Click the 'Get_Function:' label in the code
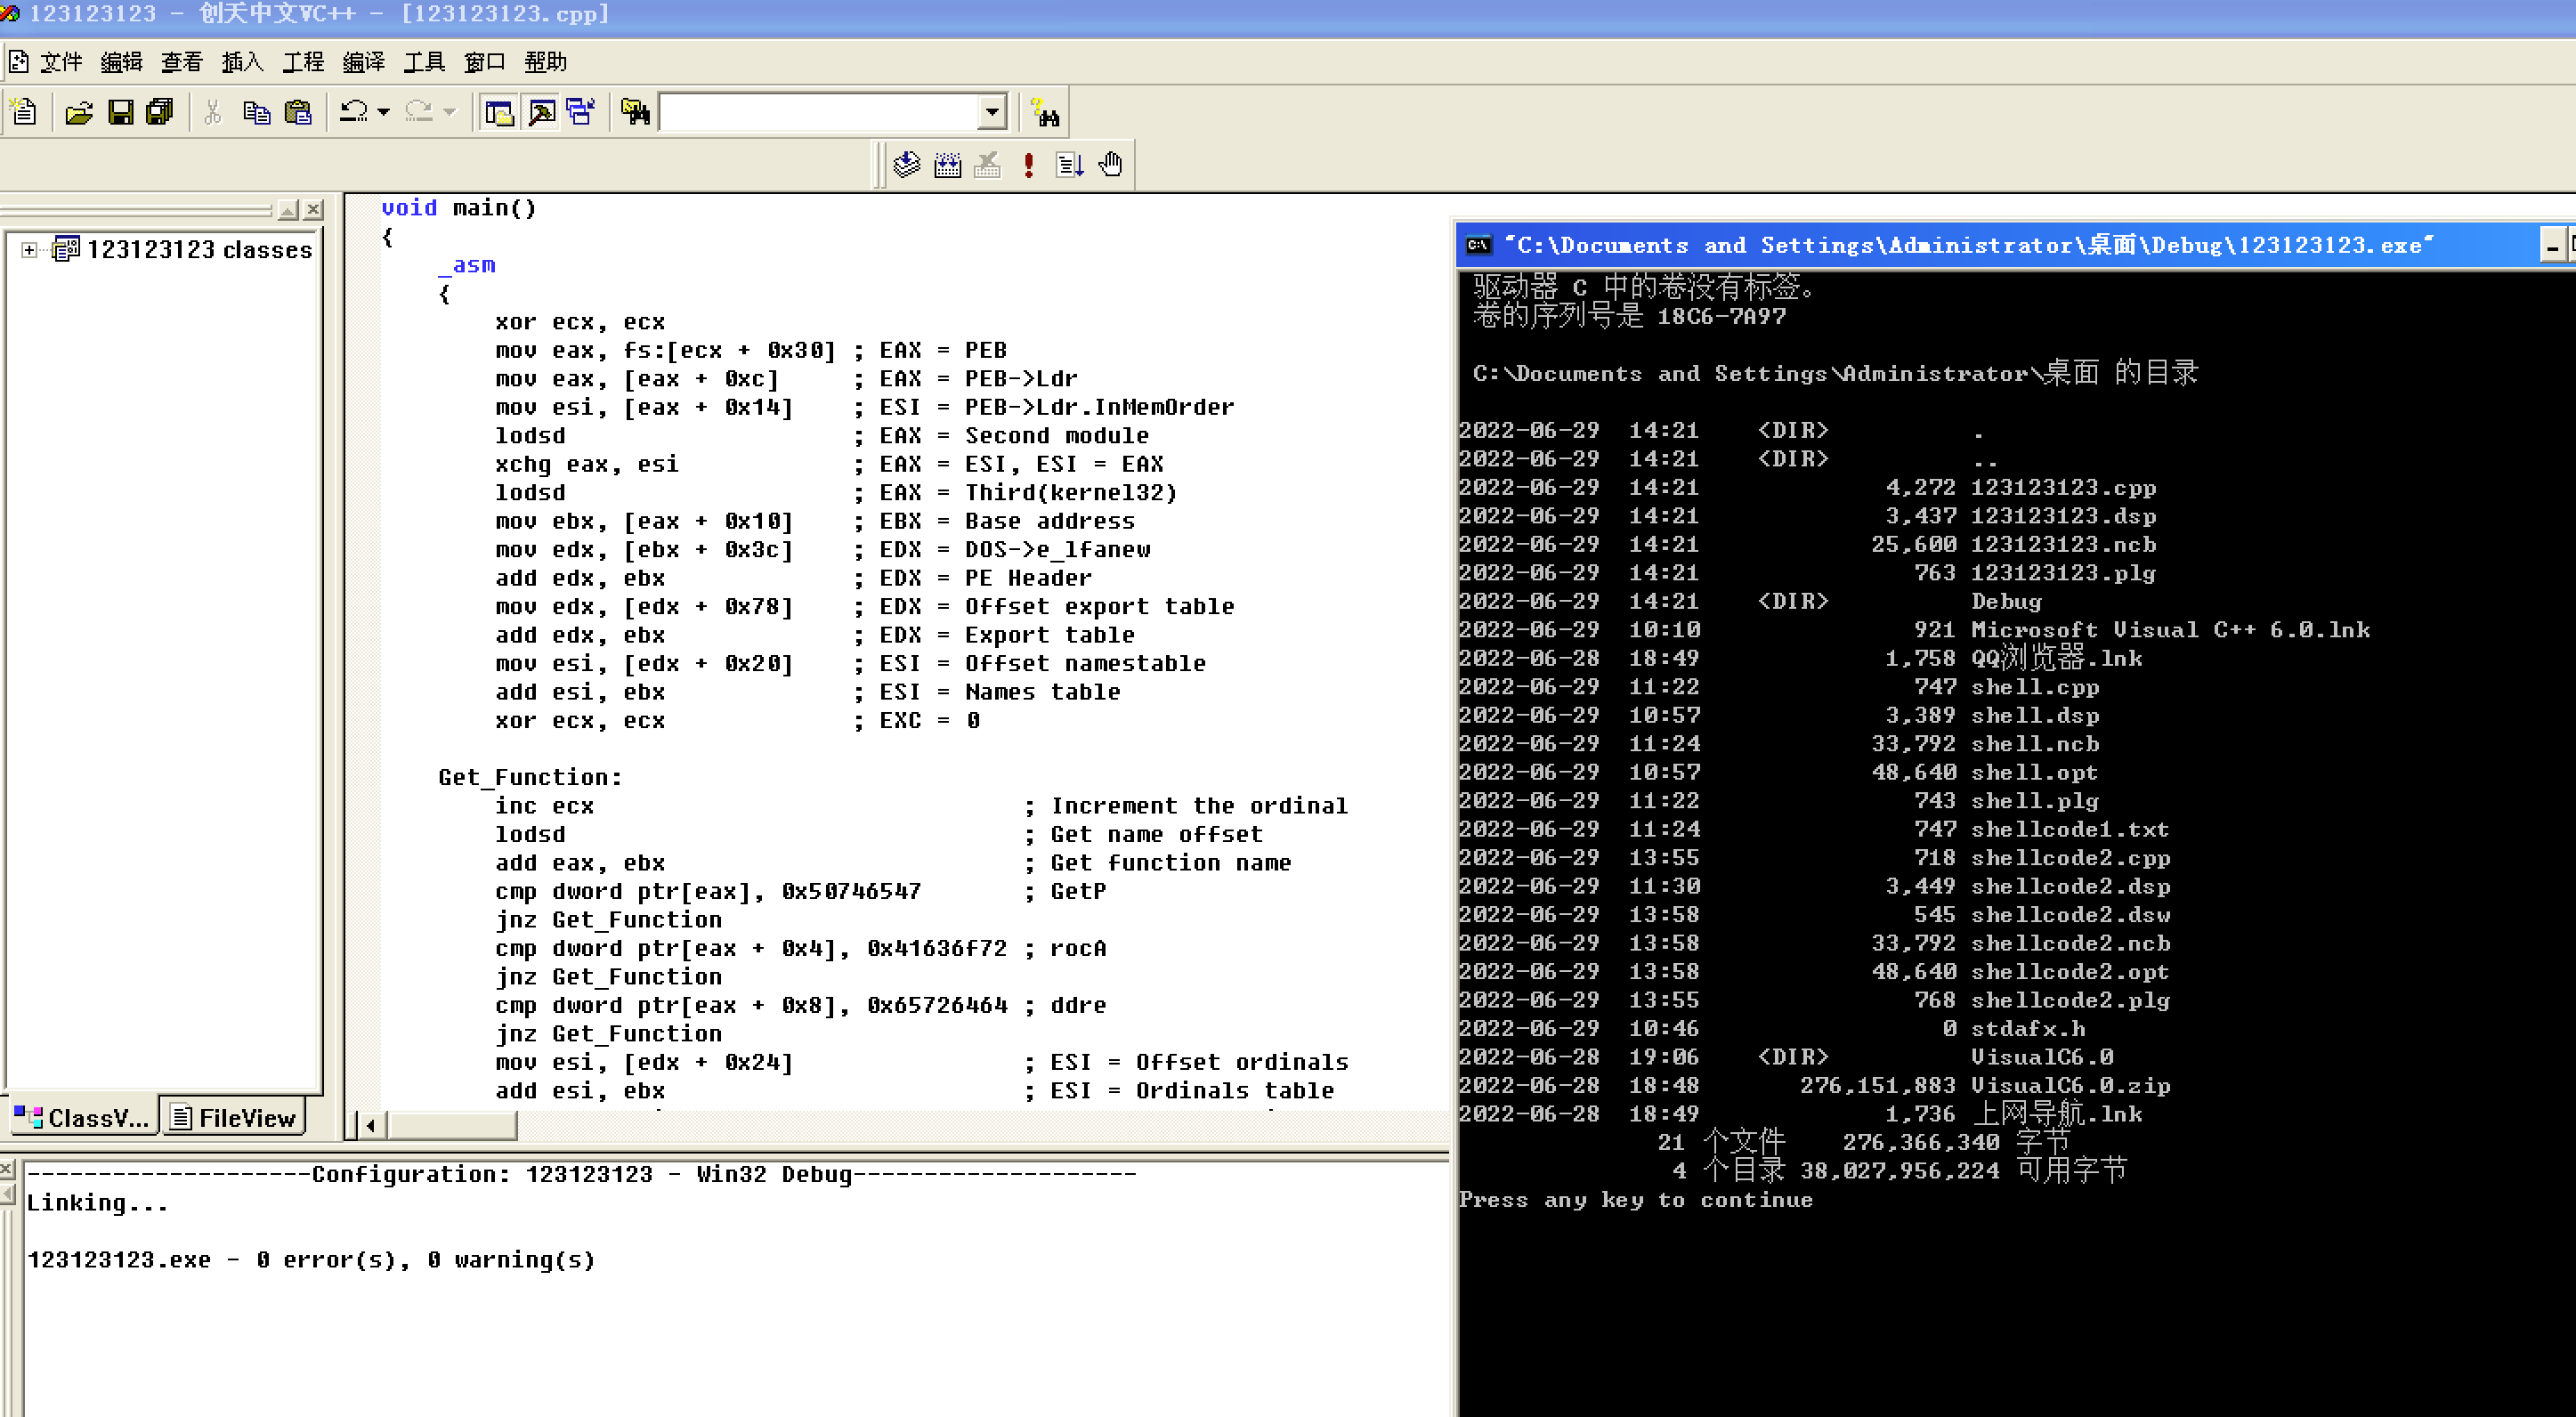Viewport: 2576px width, 1417px height. point(530,777)
